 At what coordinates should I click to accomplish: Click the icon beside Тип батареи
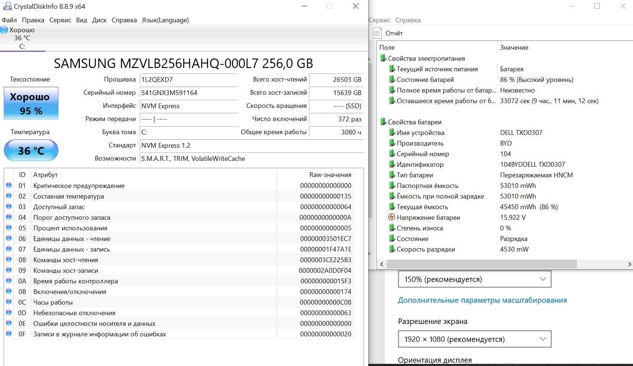tap(392, 175)
